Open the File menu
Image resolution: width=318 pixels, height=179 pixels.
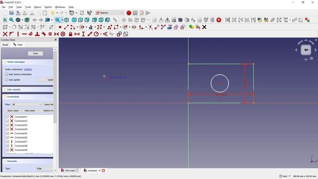(3, 7)
